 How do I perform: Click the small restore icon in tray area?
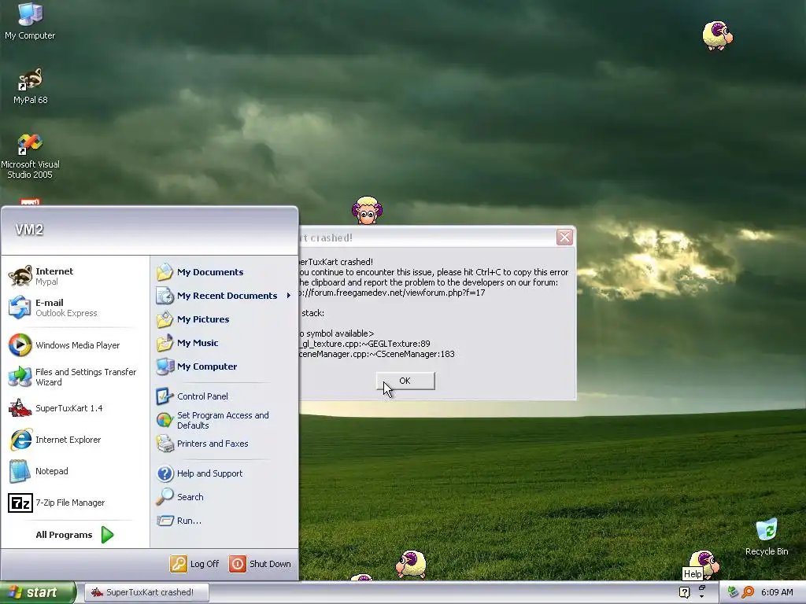(701, 587)
